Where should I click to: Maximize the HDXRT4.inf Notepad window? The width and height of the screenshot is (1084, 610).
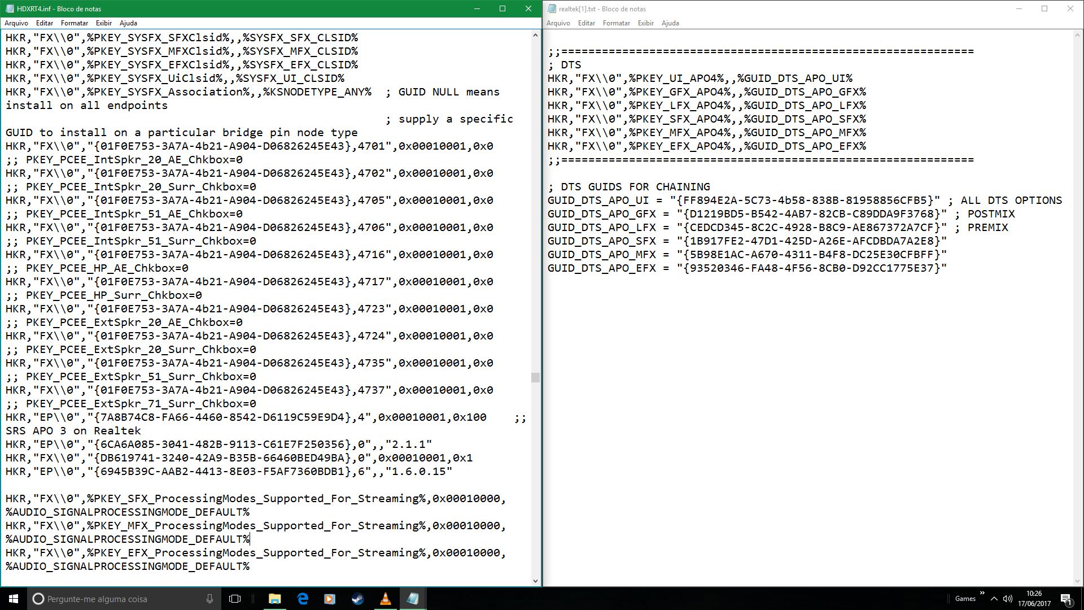coord(502,8)
